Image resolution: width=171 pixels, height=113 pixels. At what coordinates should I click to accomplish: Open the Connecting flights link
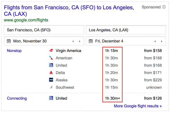(17, 98)
